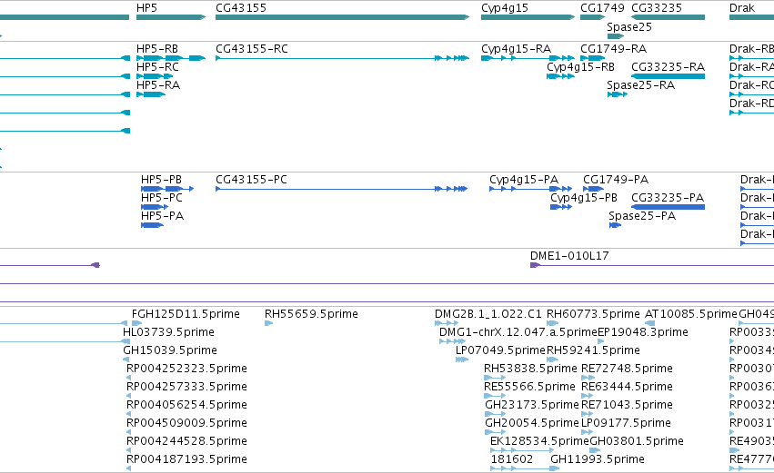The width and height of the screenshot is (774, 473).
Task: Select EST AT10085.5prime
Action: (x=650, y=323)
